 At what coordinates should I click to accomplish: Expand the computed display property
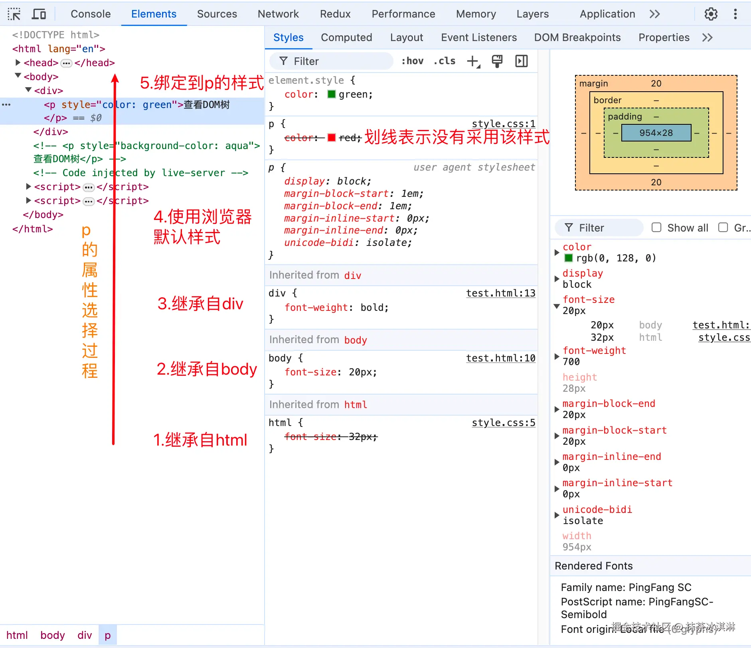point(557,279)
